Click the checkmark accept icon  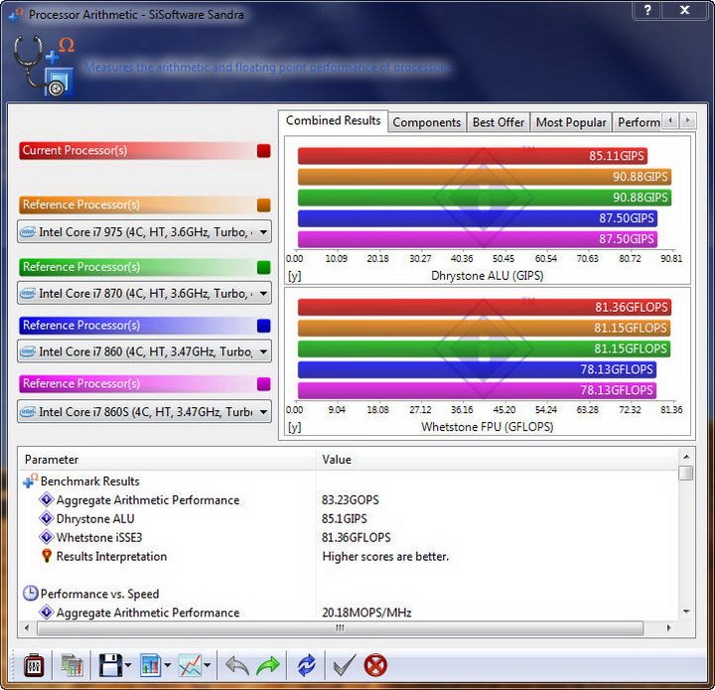point(345,666)
